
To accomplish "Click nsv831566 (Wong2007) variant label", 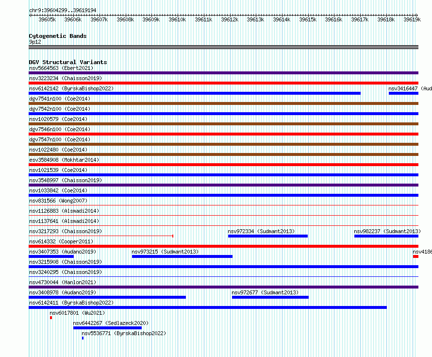I will point(58,201).
